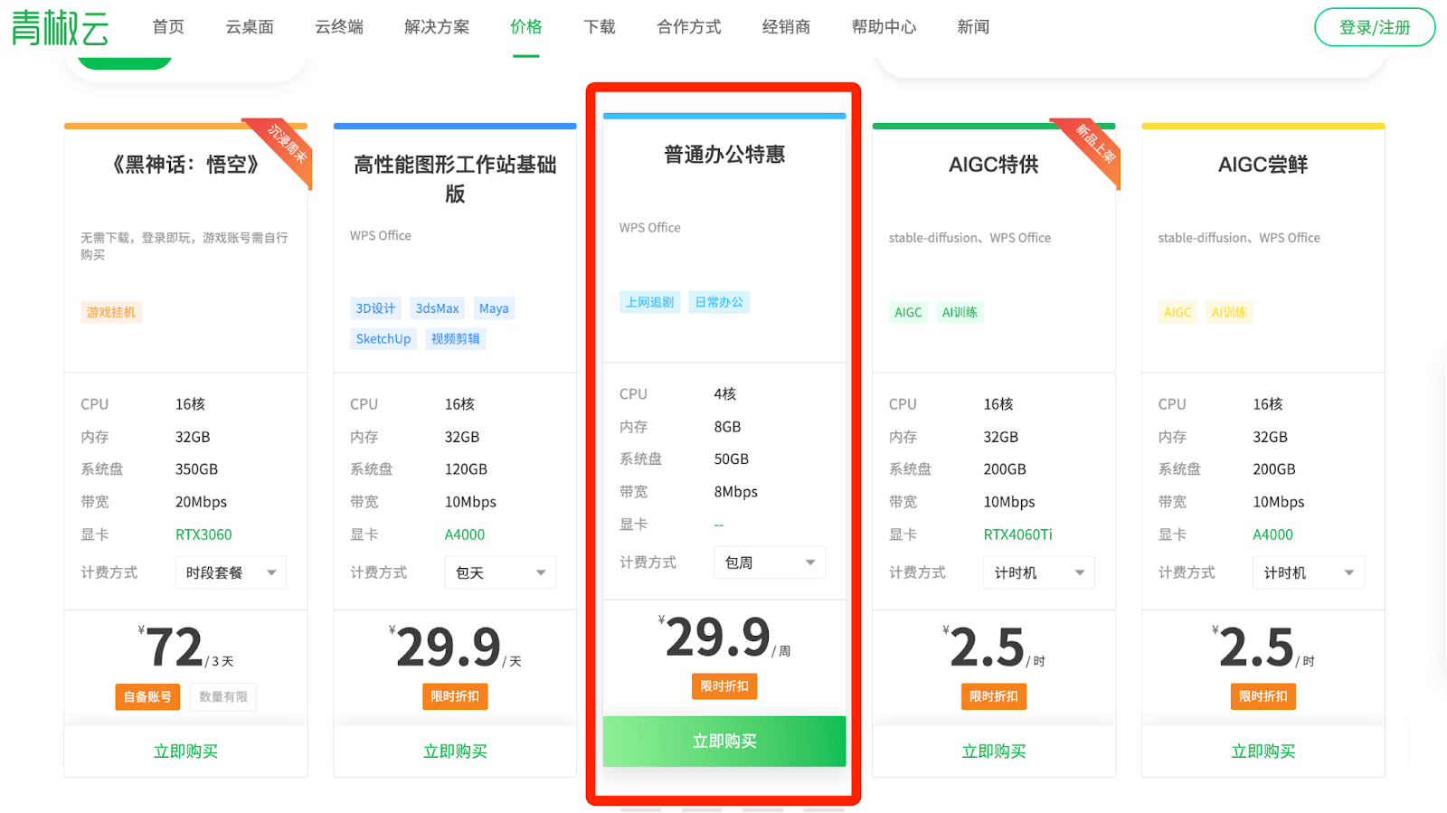Click 限时折扣 badge on AIGC特供
This screenshot has width=1447, height=813.
point(994,697)
